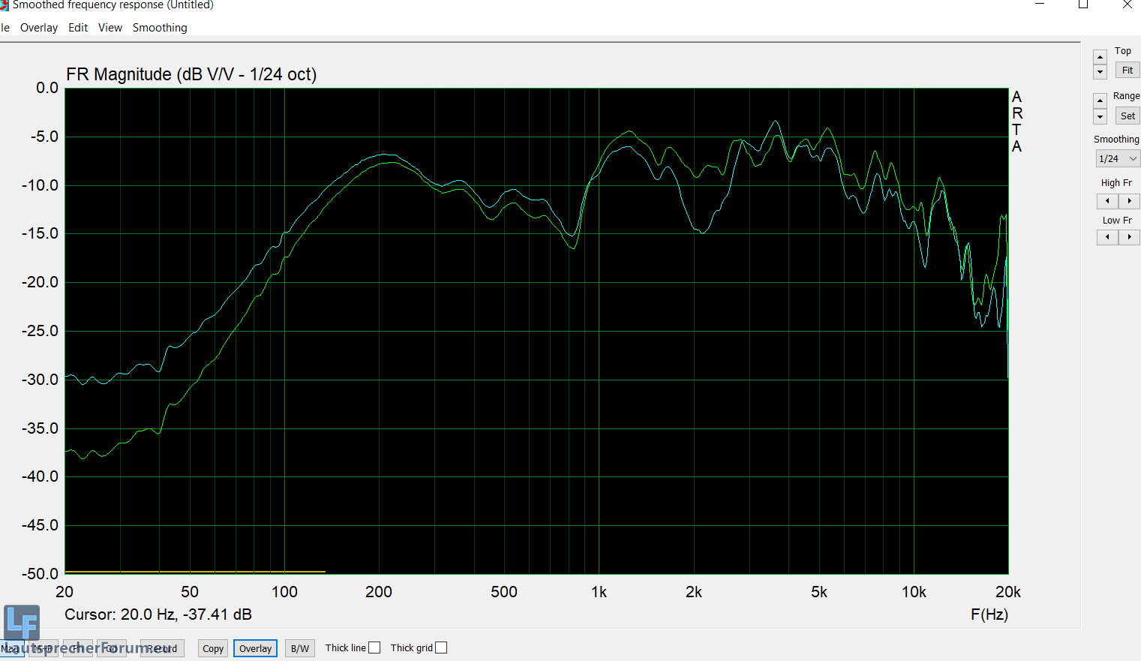Move Low Fr limit left
The image size is (1141, 661).
point(1107,237)
